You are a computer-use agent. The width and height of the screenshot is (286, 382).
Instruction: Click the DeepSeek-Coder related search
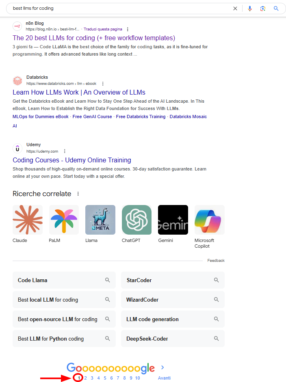pyautogui.click(x=173, y=339)
